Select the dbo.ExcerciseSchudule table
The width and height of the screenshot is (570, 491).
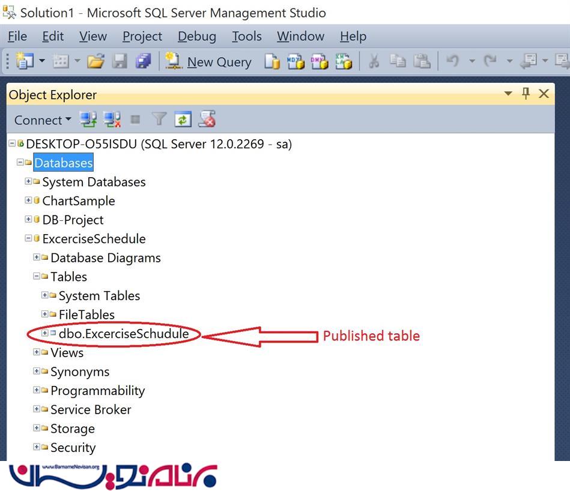[124, 333]
